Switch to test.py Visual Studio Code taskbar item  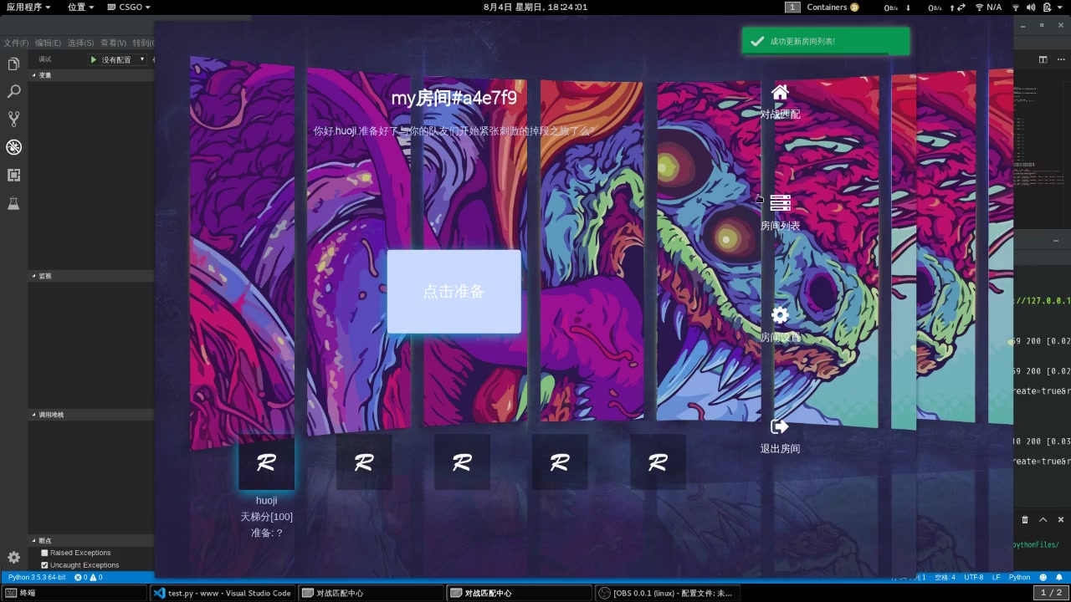[223, 593]
